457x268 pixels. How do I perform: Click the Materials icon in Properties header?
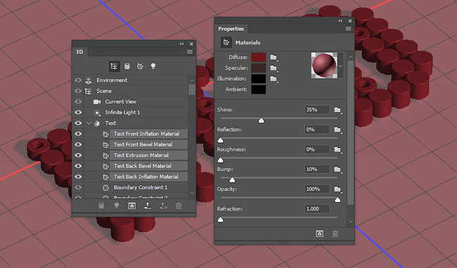tap(226, 42)
